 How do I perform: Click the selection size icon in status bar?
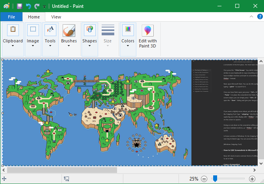67,179
